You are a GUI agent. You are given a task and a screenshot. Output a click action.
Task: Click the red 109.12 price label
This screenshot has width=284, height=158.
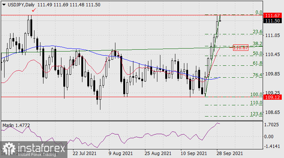pos(272,97)
